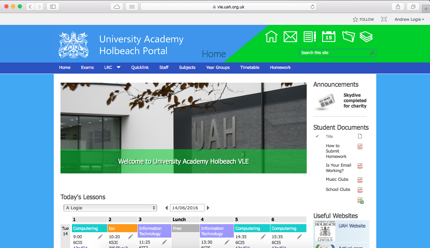Screen dimensions: 430x248
Task: Open the Timetable navigation item
Action: pos(250,68)
